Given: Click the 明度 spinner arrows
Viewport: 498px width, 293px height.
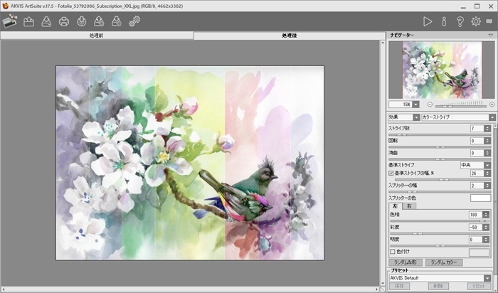Looking at the screenshot, I should click(486, 240).
